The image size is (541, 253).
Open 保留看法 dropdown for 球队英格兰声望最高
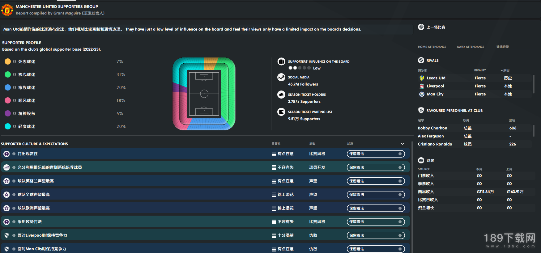click(x=376, y=181)
